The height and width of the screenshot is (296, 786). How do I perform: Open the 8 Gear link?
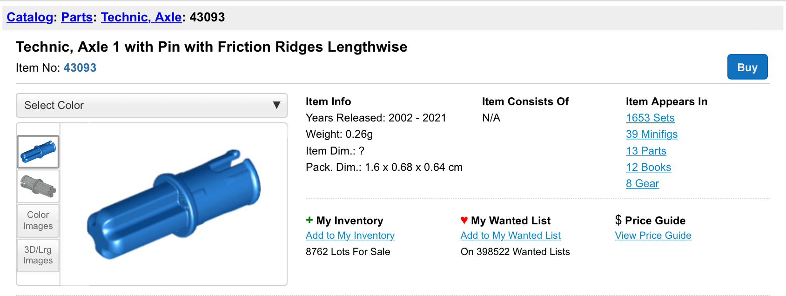tap(642, 183)
